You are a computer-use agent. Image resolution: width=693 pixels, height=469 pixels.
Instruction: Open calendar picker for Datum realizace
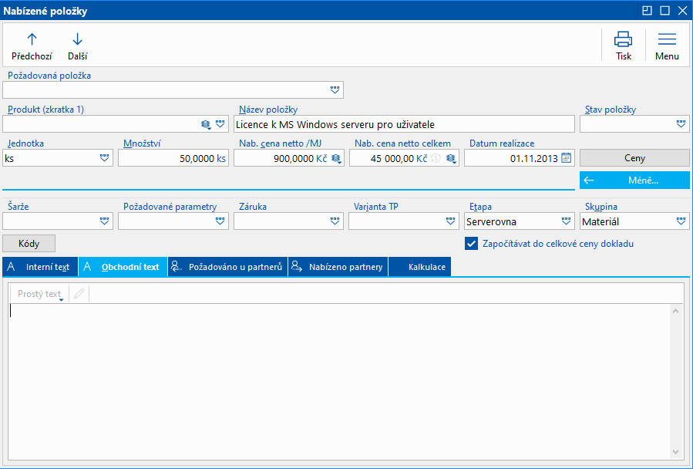coord(566,158)
